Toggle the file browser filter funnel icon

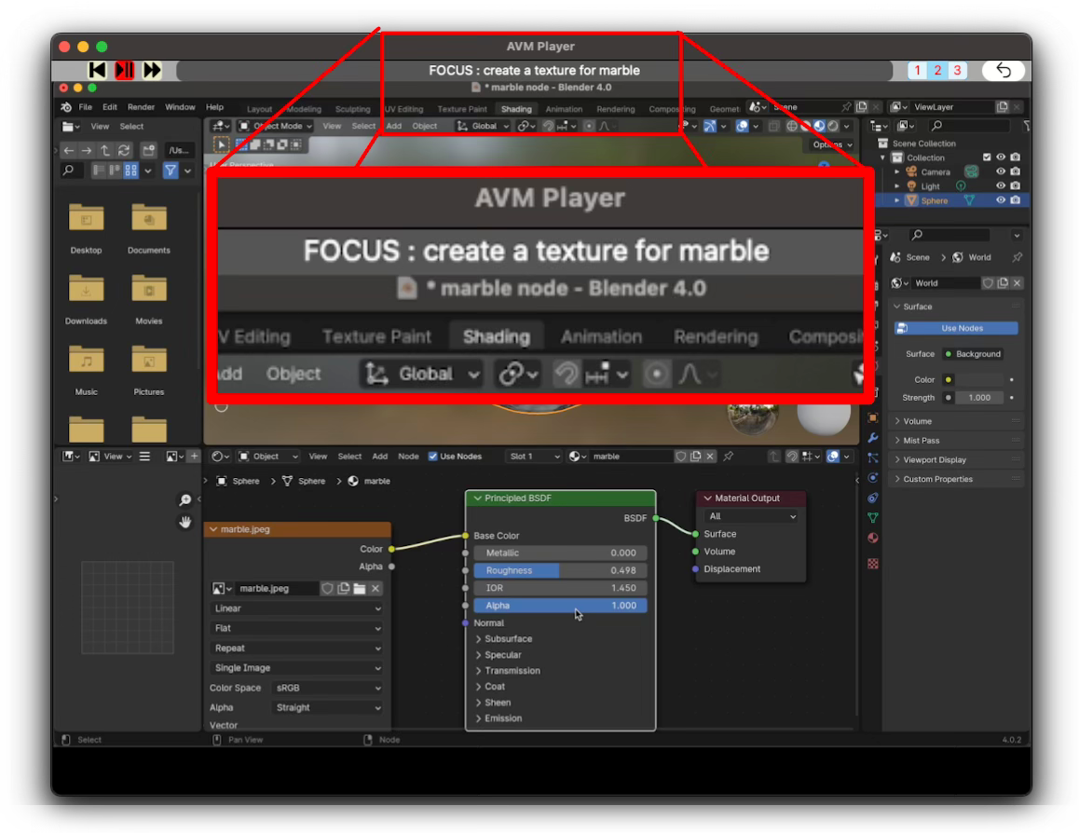(170, 170)
